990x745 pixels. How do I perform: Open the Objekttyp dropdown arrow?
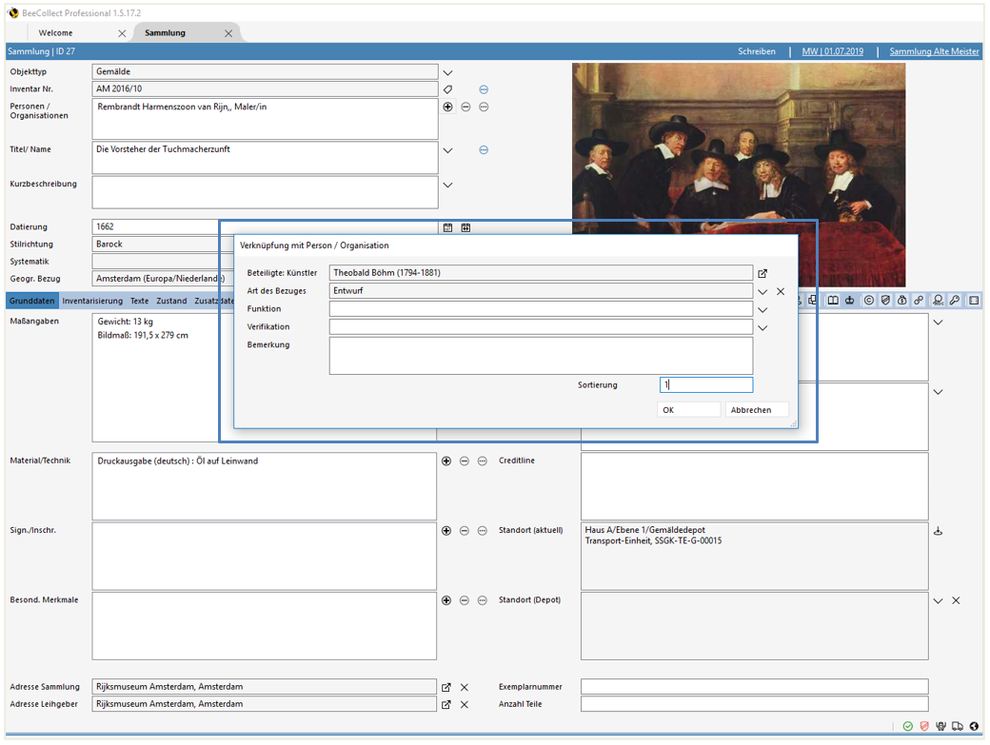point(446,70)
